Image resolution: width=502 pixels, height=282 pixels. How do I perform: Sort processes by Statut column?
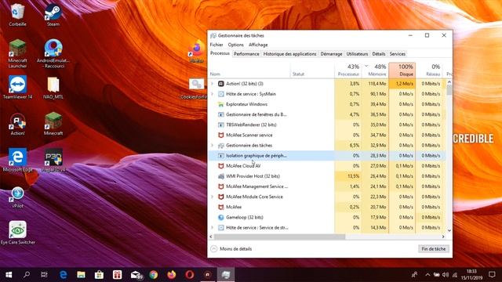pos(312,70)
